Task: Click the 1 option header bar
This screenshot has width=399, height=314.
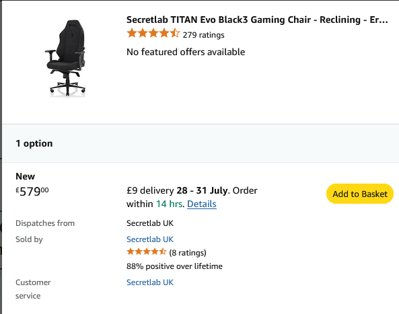Action: click(201, 143)
